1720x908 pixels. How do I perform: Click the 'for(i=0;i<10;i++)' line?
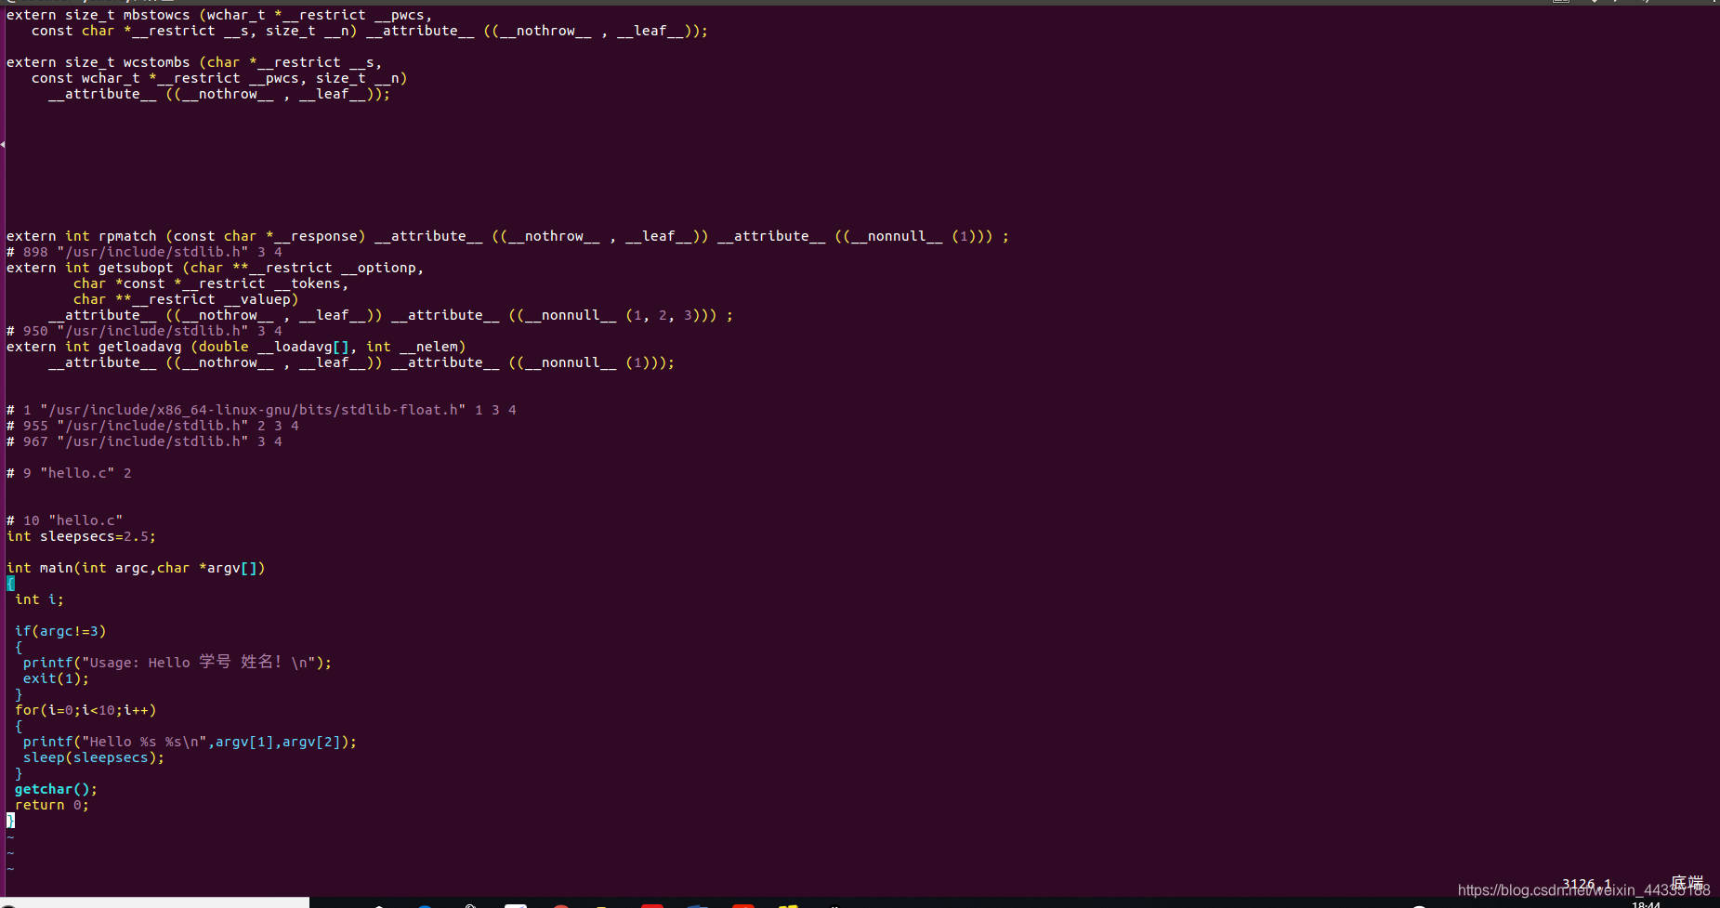click(85, 710)
